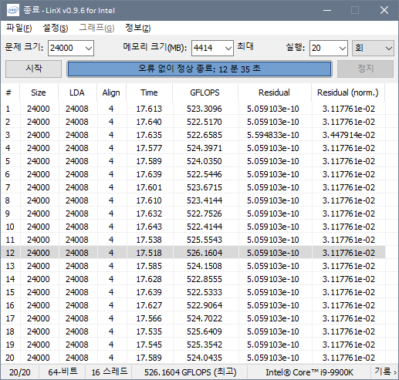Sort by the Size column header
Screen dimensions: 399x380
[x=39, y=92]
